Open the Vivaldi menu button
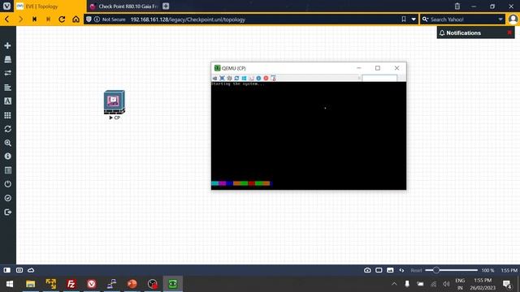 click(x=6, y=6)
